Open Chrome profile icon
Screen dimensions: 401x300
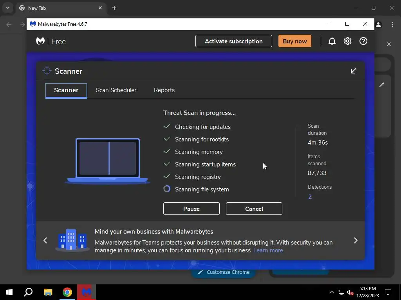[379, 25]
